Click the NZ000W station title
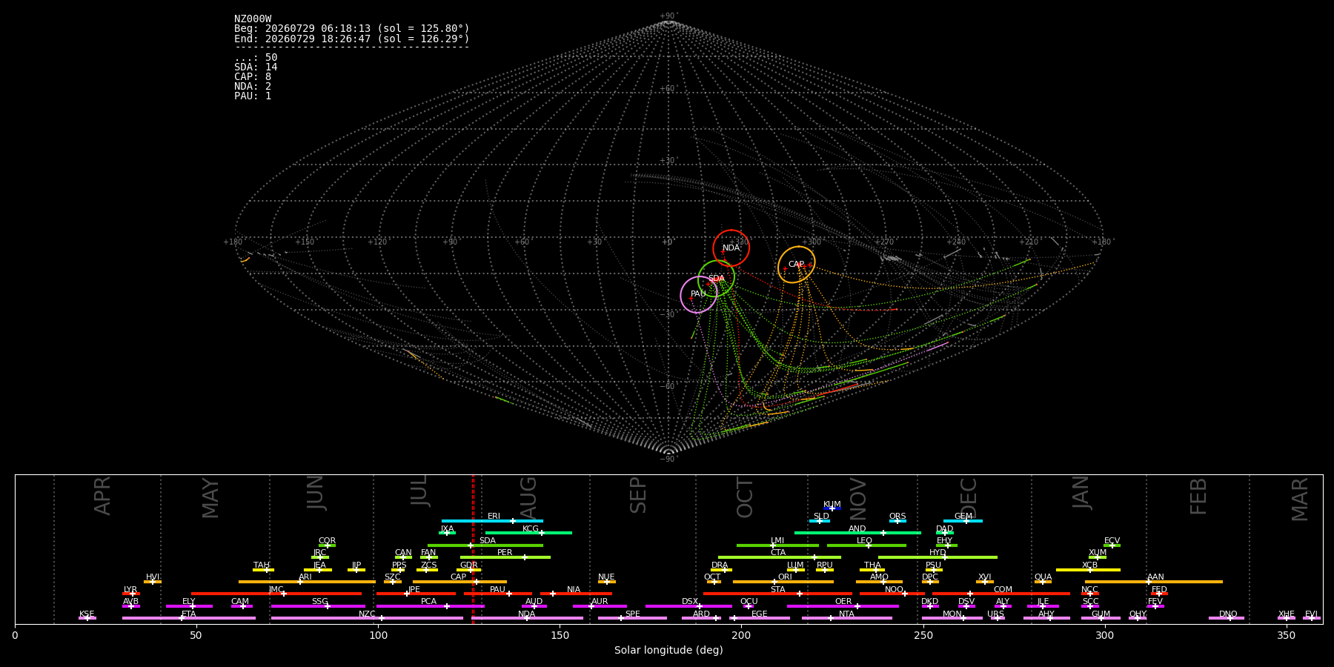The image size is (1334, 667). 253,19
